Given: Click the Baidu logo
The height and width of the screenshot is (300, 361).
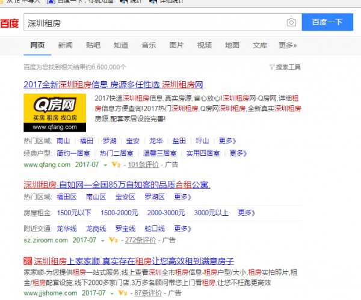Looking at the screenshot, I should point(10,23).
